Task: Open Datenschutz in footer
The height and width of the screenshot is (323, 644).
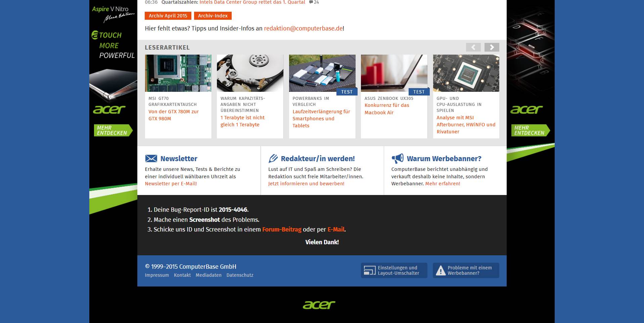Action: [240, 275]
